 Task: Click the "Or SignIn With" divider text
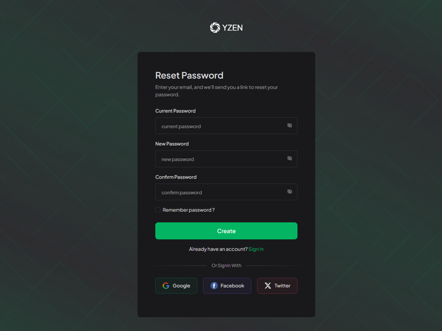(x=227, y=266)
